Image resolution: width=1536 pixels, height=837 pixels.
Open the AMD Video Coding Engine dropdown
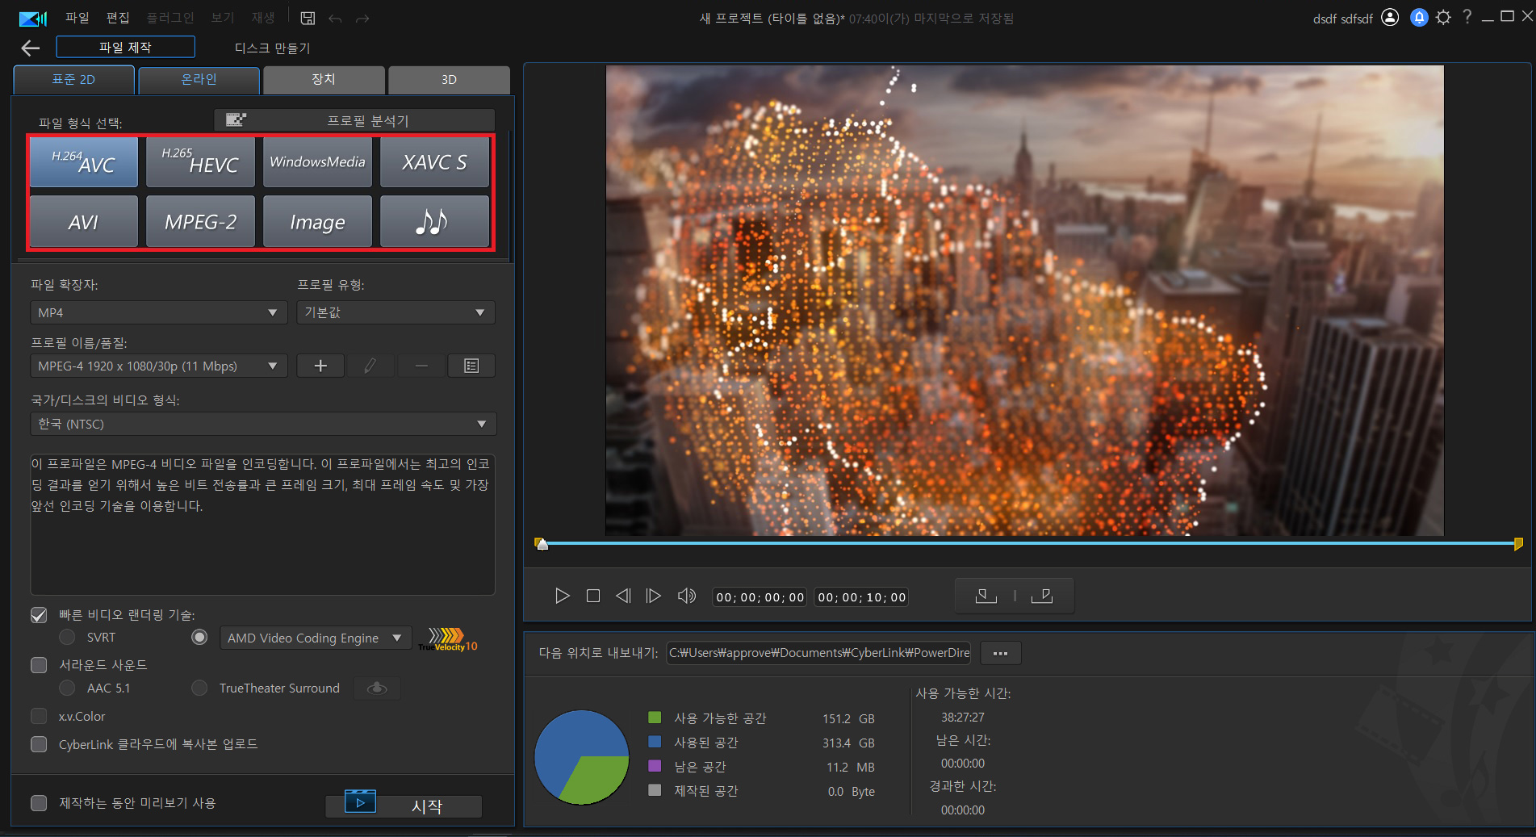[x=315, y=638]
